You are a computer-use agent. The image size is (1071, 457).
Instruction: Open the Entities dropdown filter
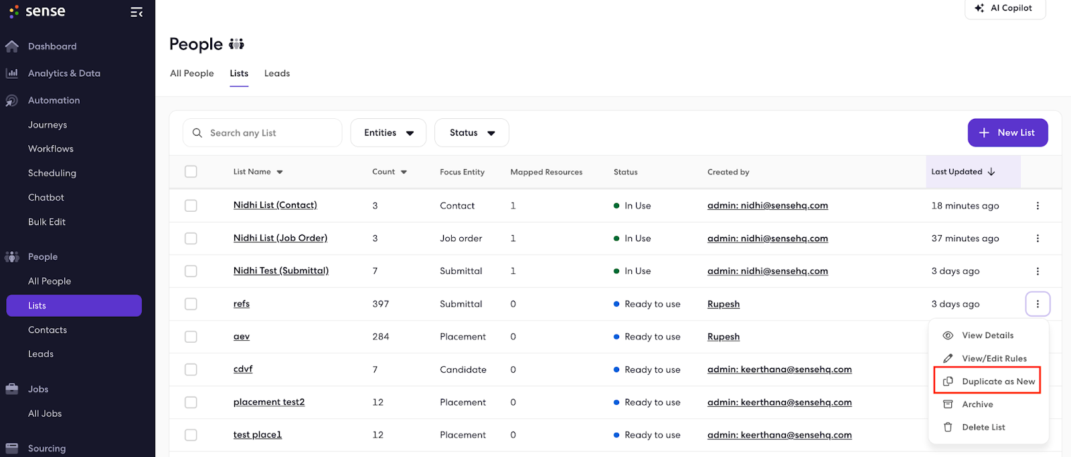(x=388, y=133)
